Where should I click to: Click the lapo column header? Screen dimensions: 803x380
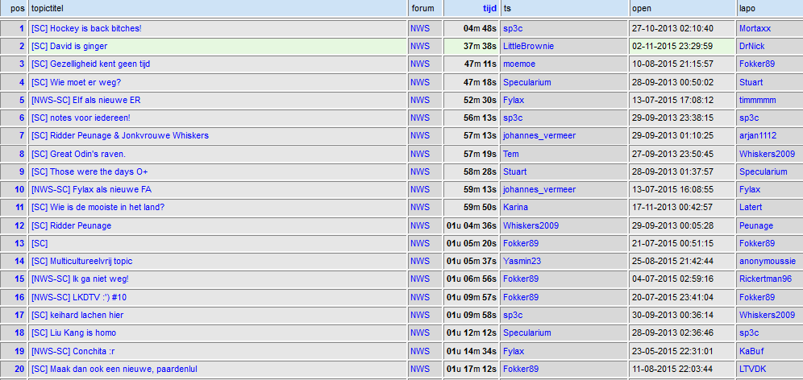747,8
